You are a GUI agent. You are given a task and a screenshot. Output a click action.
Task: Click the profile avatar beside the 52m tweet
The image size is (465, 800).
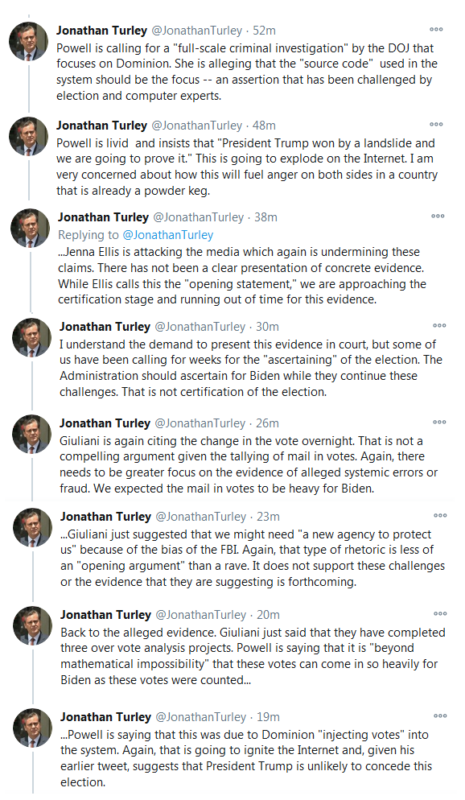tap(28, 41)
